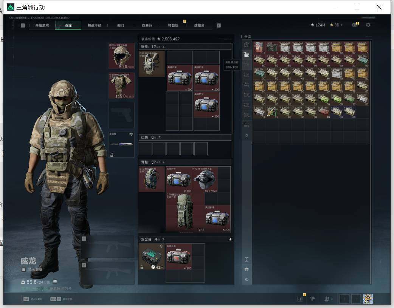This screenshot has width=394, height=308.
Task: Select the tall green GTO backpack inside backpack
Action: (185, 212)
